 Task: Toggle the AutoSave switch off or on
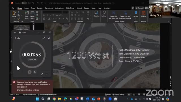pyautogui.click(x=24, y=3)
